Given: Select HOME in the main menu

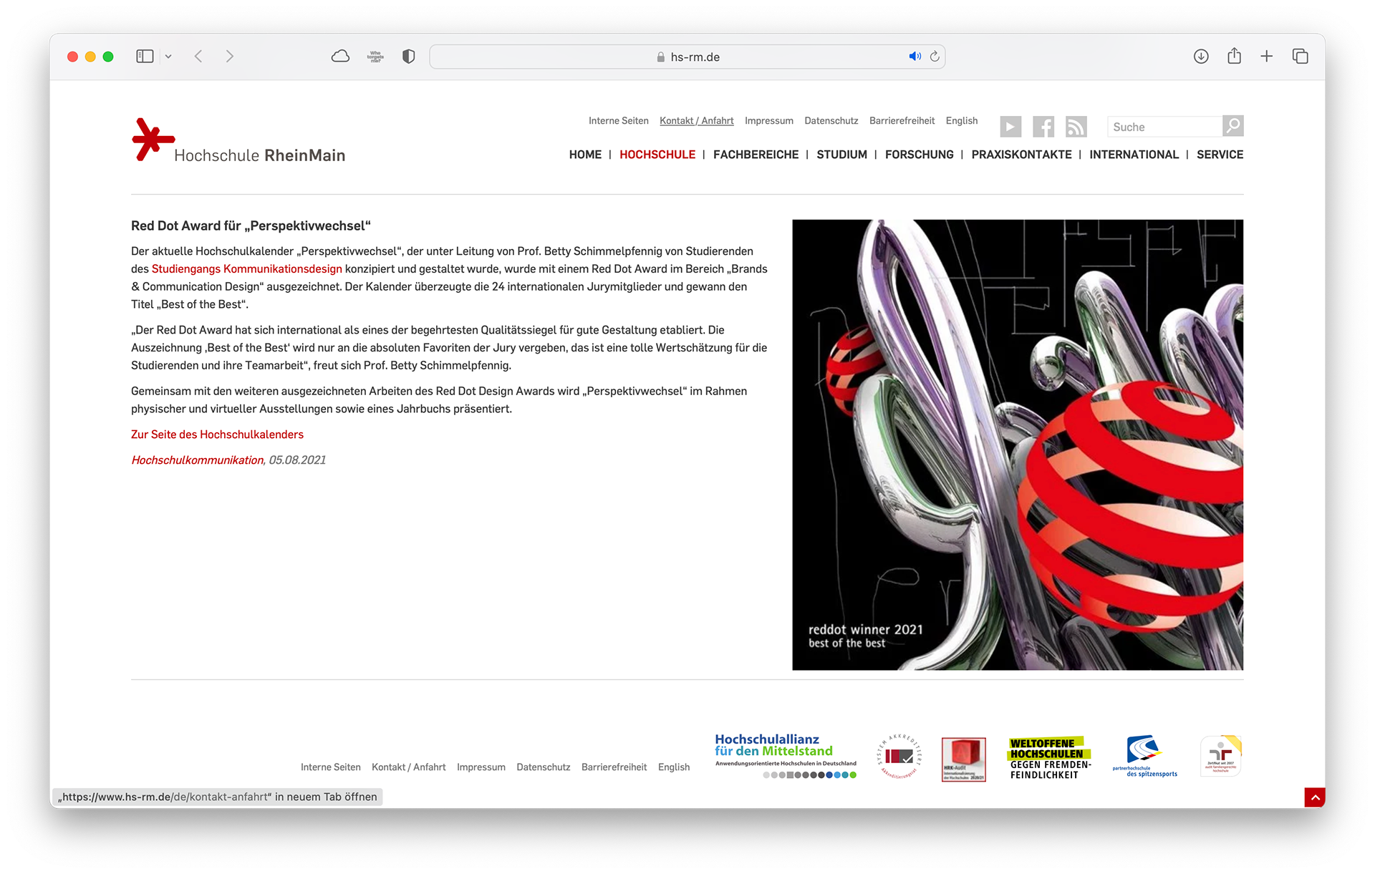Looking at the screenshot, I should (585, 155).
